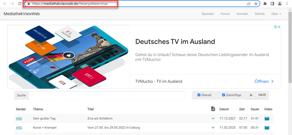Open the browser profile avatar icon
The image size is (292, 135).
[x=280, y=4]
